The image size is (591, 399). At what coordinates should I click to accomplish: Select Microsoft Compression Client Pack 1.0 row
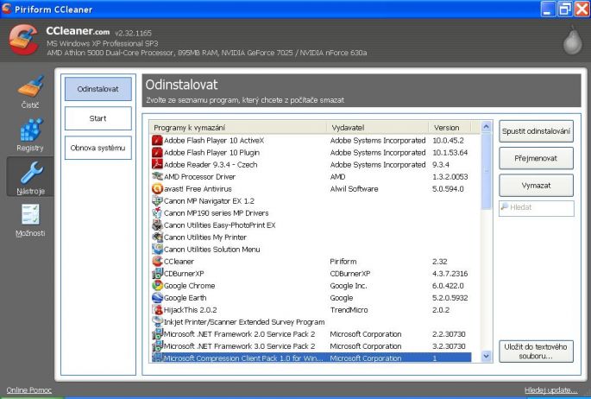(x=311, y=358)
